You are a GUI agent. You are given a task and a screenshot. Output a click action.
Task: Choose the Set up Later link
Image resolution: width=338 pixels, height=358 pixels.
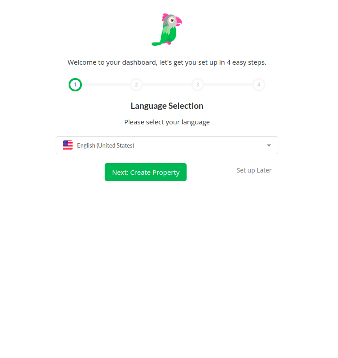click(x=254, y=170)
